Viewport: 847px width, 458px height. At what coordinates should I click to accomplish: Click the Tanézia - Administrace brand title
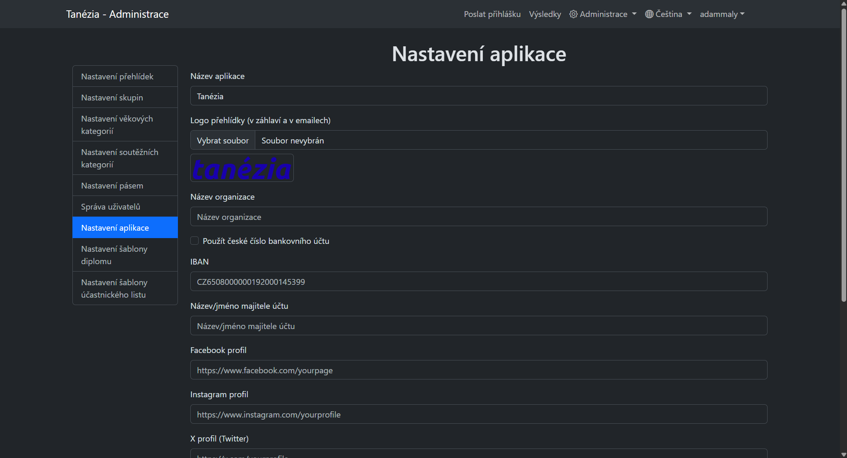118,14
